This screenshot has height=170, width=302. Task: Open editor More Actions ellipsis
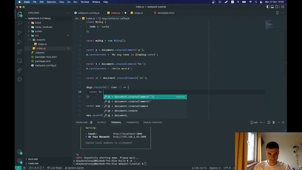coord(282,13)
